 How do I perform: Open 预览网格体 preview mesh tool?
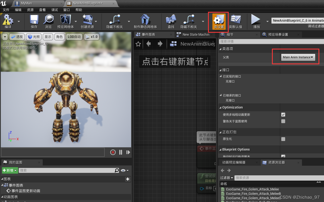point(66,21)
